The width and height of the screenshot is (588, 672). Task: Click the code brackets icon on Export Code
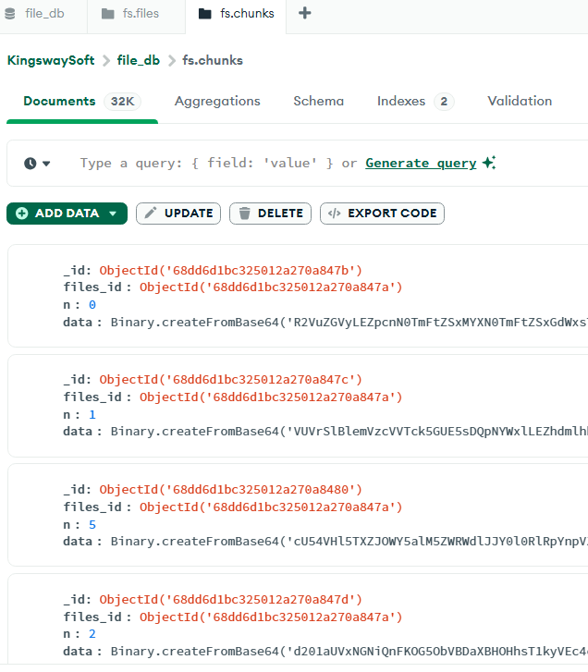pyautogui.click(x=335, y=214)
